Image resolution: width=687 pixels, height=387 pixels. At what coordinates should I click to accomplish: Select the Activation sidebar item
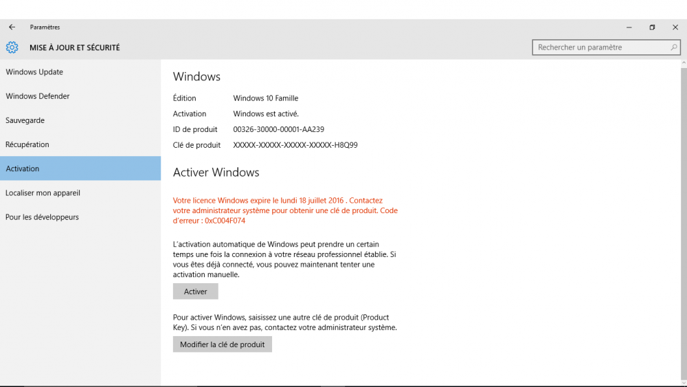[x=80, y=168]
